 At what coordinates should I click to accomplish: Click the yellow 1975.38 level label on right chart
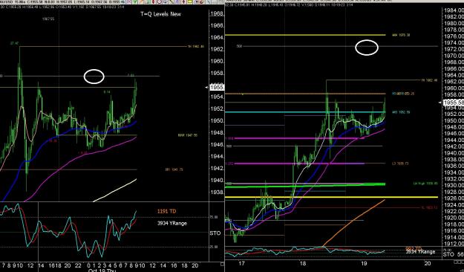[401, 35]
